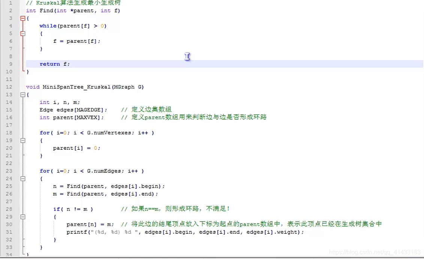Select line number 31 in the margin

point(9,232)
